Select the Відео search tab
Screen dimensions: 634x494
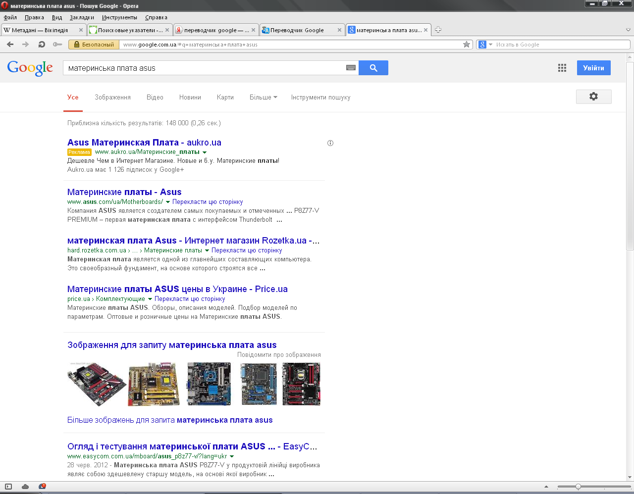click(x=155, y=98)
